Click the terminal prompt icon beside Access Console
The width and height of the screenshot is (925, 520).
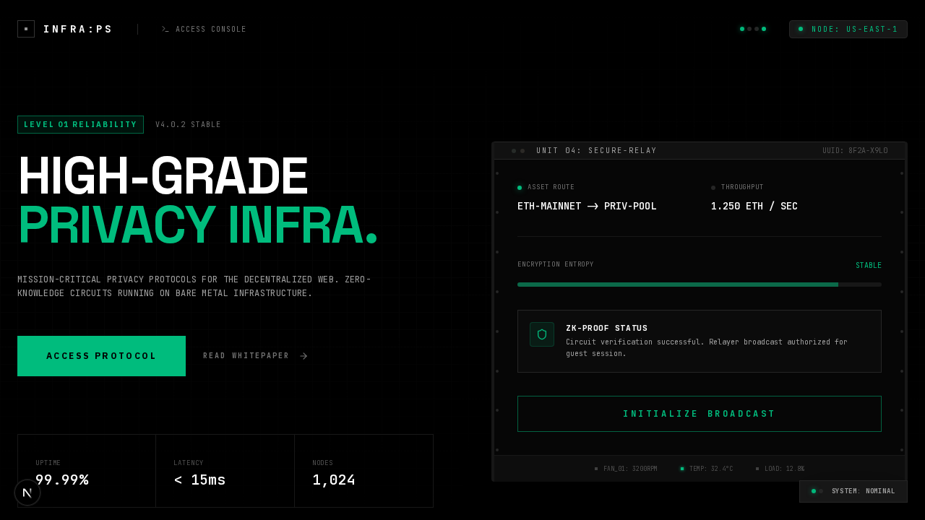[x=165, y=30]
